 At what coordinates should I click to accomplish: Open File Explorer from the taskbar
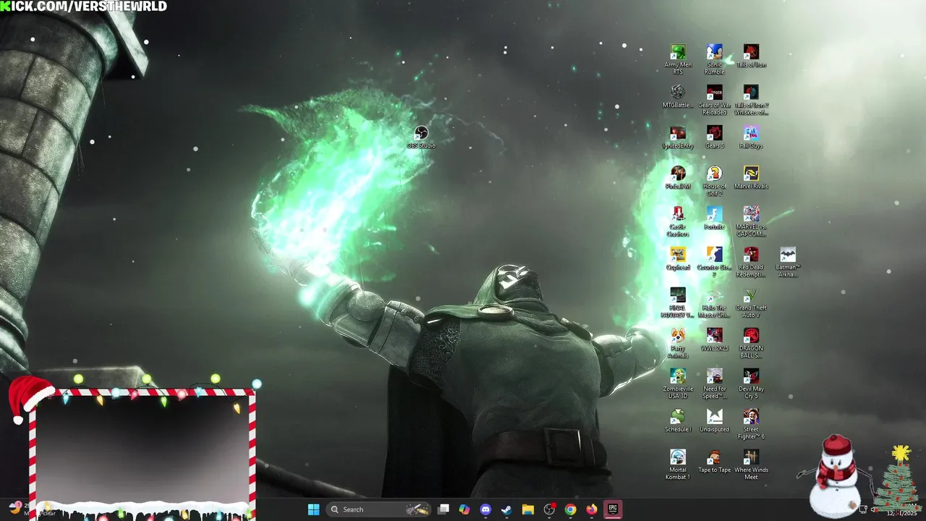point(528,509)
